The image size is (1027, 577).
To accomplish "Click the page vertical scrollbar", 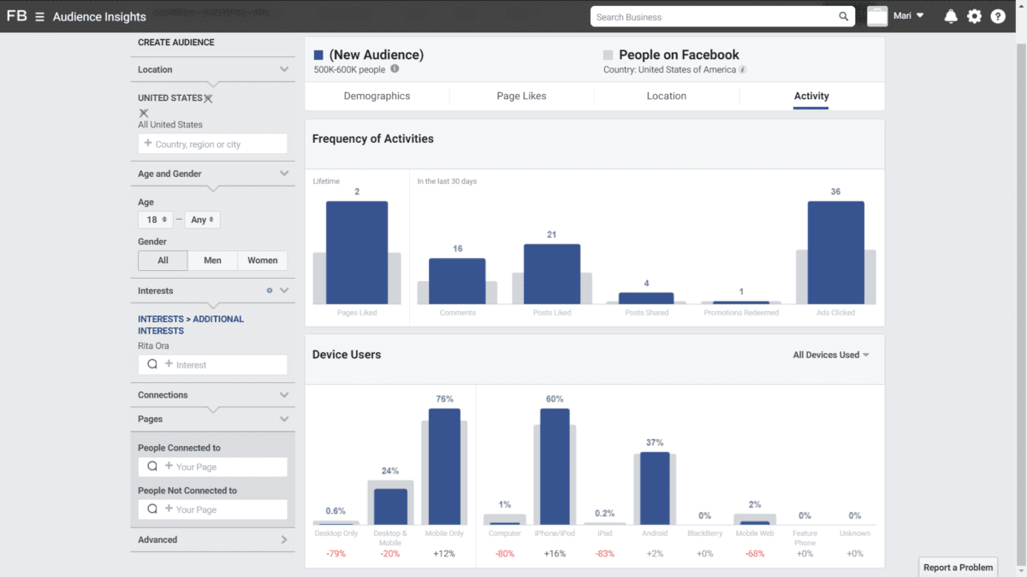I will coord(1021,304).
